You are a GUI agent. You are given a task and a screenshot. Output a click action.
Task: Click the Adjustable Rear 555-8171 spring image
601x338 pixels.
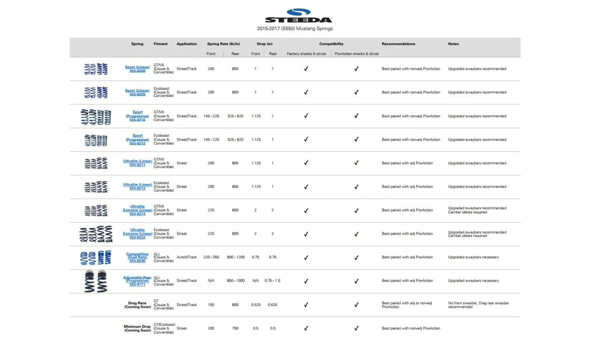[96, 282]
